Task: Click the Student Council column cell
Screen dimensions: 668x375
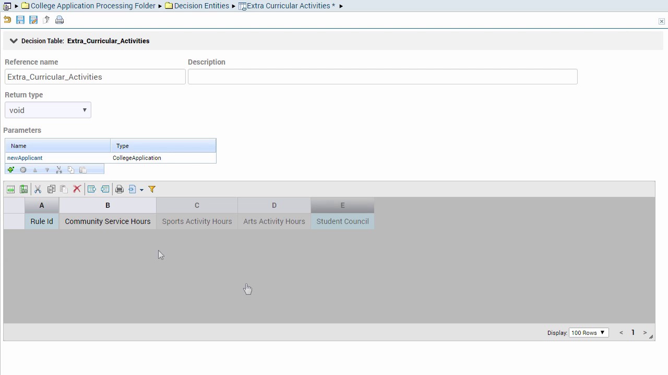Action: pyautogui.click(x=342, y=221)
